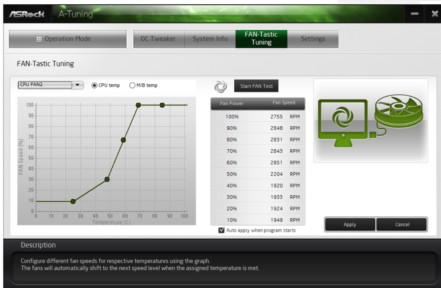Click the FAN Speed (%) axis label
441x288 pixels.
[x=21, y=157]
